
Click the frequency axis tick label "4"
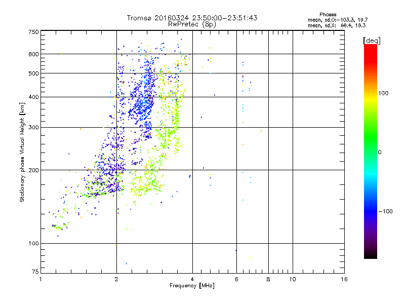[x=192, y=279]
